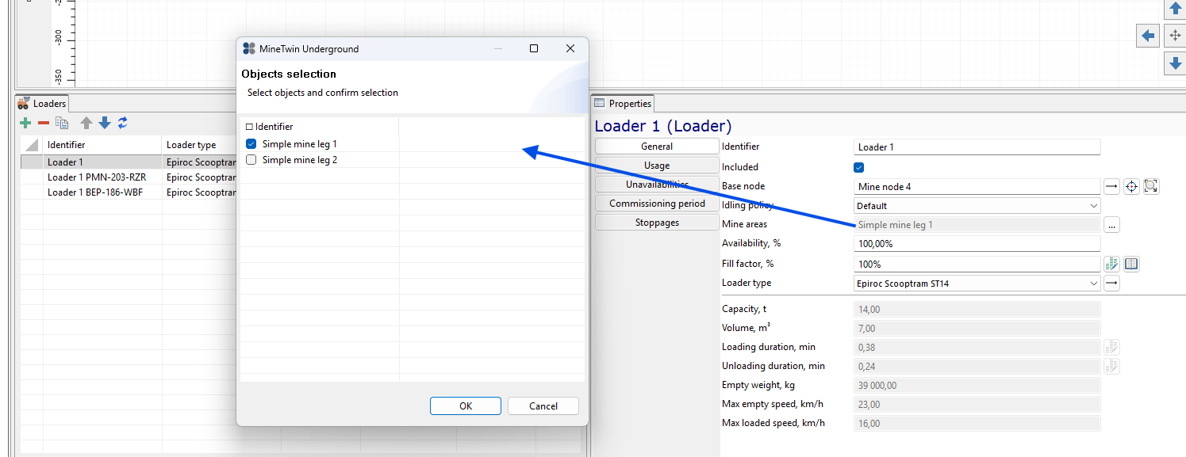This screenshot has height=457, width=1186.
Task: Switch to the Loaders tab
Action: 42,103
